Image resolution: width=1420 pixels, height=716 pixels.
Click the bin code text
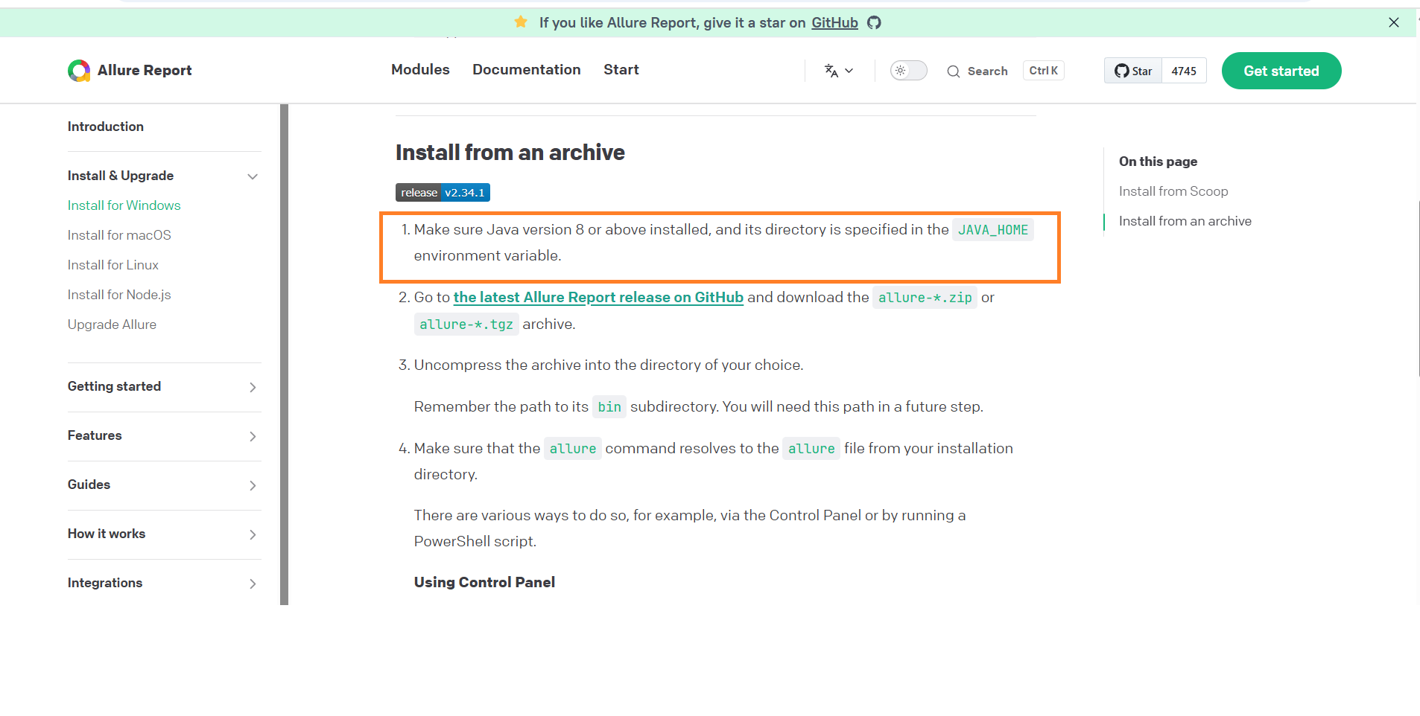(609, 407)
